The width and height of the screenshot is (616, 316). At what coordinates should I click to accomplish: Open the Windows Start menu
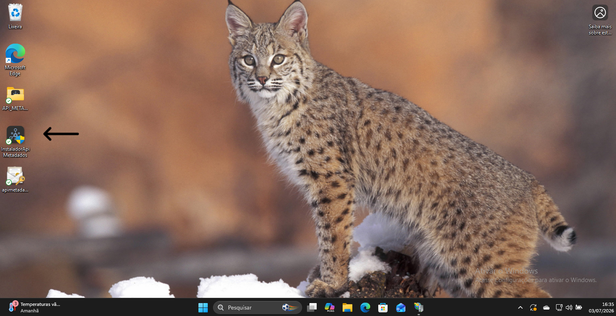[x=203, y=308]
